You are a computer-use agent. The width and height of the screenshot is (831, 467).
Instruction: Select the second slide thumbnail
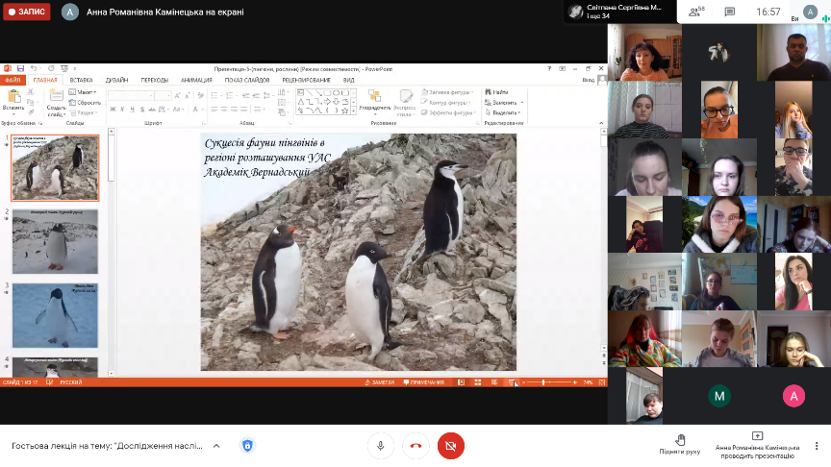tap(55, 241)
